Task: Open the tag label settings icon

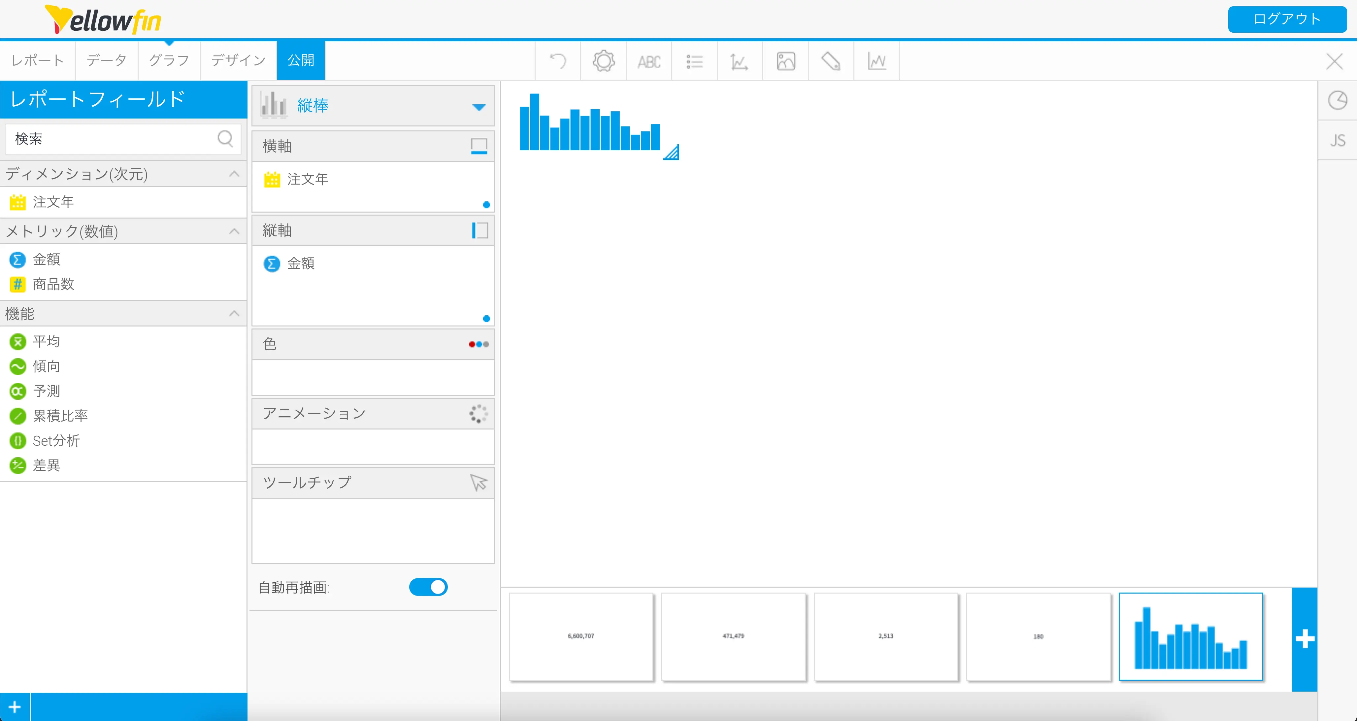Action: click(831, 61)
